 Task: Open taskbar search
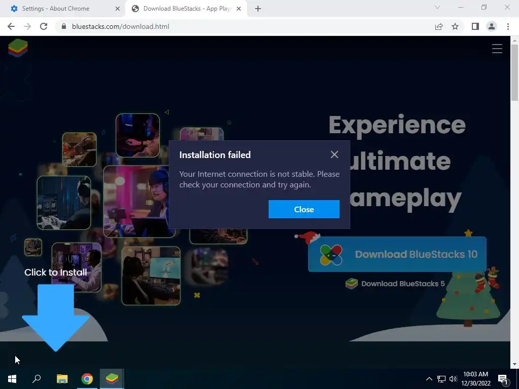pyautogui.click(x=36, y=379)
